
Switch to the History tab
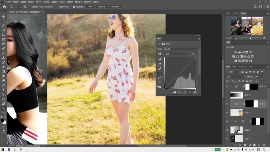(242, 67)
